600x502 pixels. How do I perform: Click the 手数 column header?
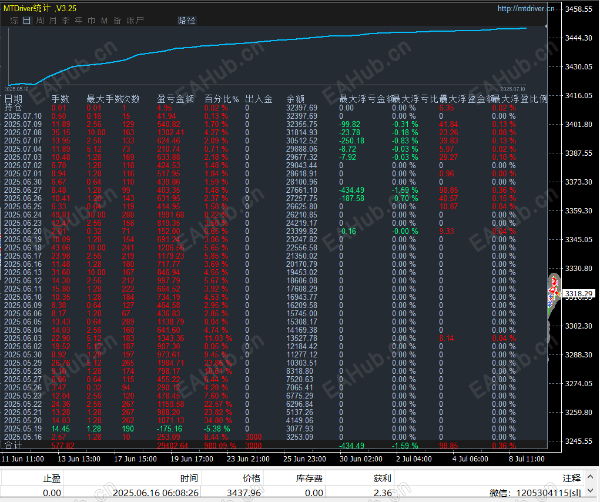61,99
